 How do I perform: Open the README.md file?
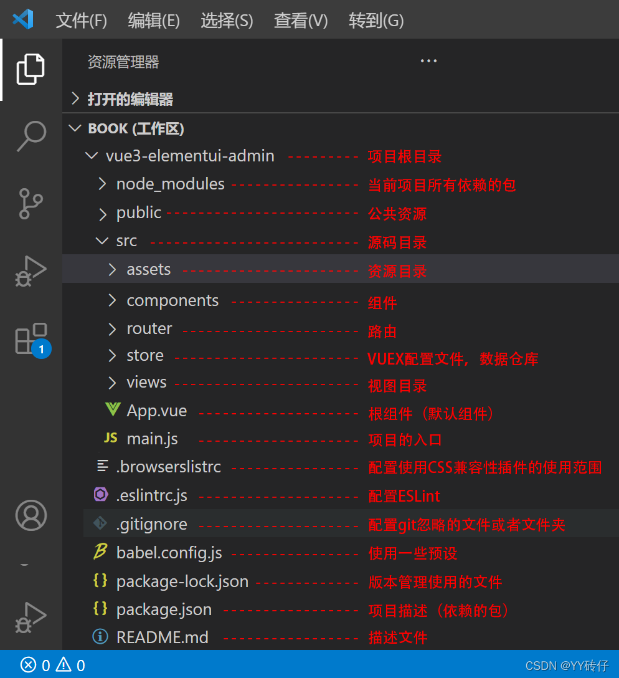pyautogui.click(x=163, y=637)
